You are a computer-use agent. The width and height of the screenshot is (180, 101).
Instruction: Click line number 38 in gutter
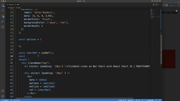coord(11,56)
